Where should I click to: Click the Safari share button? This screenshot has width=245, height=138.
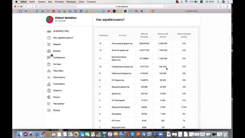click(220, 7)
